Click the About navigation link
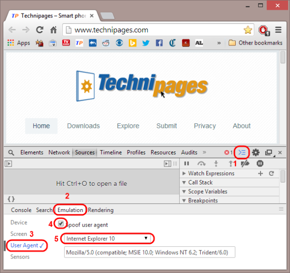The image size is (290, 273). 242,126
